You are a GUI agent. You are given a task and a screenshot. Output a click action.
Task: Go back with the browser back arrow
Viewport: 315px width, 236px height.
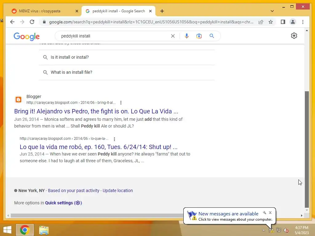[12, 22]
